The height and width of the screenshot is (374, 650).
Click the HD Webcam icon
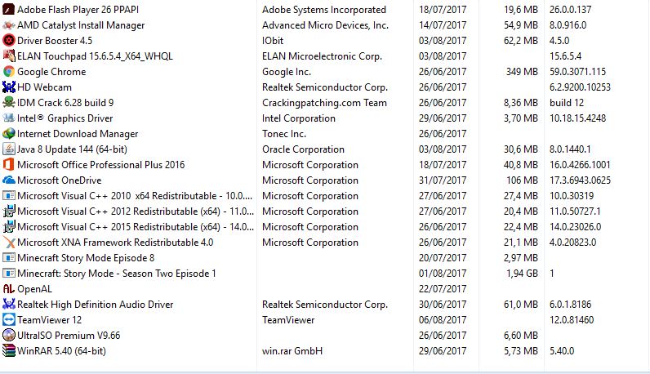click(x=9, y=87)
